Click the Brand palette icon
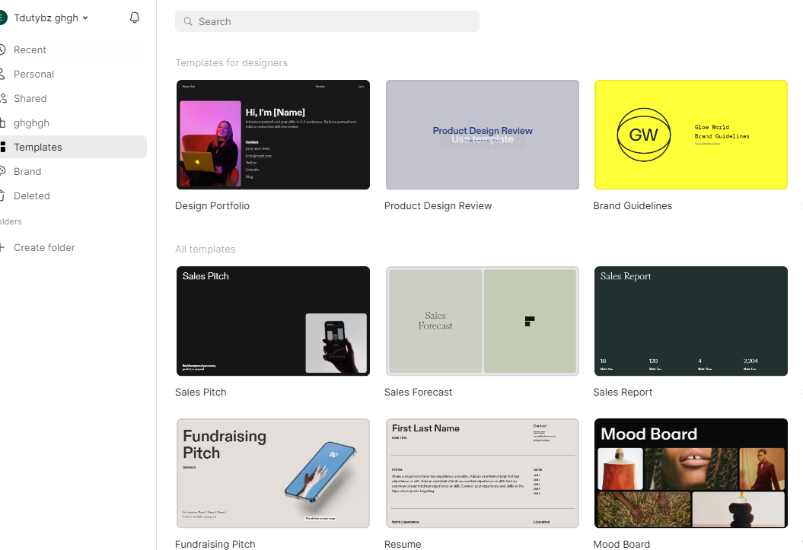 [x=2, y=171]
